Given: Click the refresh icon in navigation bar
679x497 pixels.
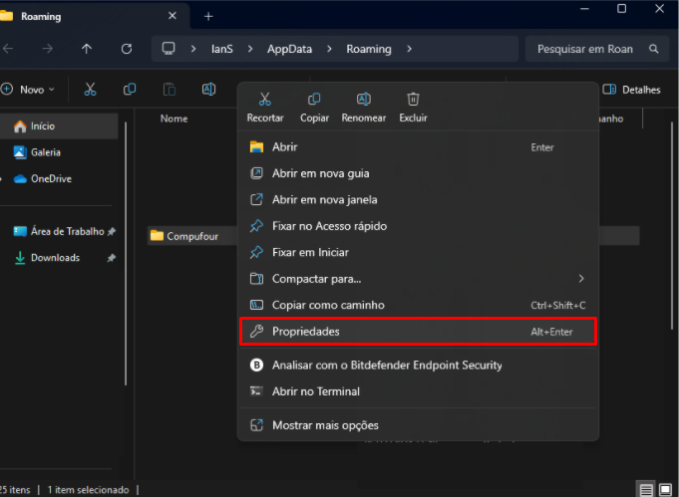Looking at the screenshot, I should click(x=127, y=49).
